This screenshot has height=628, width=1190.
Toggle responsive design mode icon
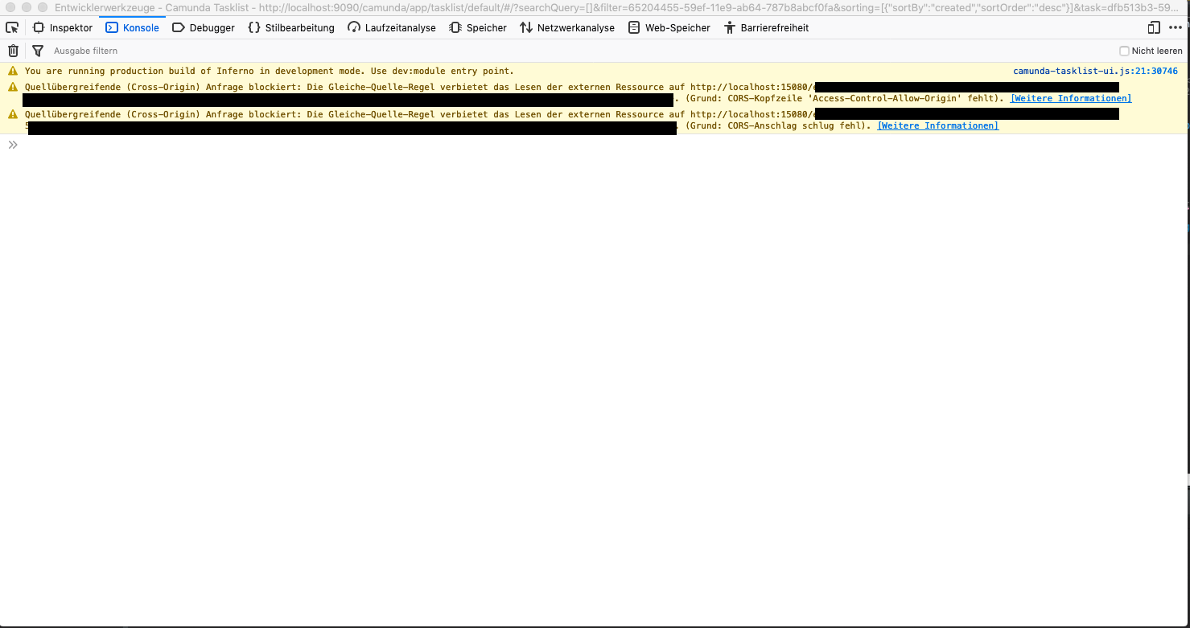(x=1154, y=27)
